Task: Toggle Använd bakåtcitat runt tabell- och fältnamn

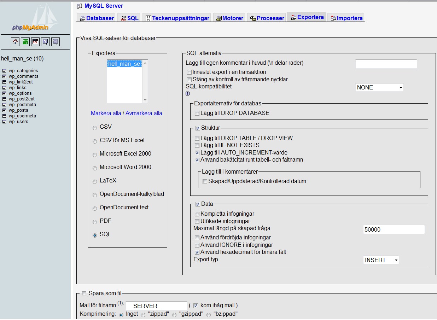Action: pyautogui.click(x=197, y=160)
